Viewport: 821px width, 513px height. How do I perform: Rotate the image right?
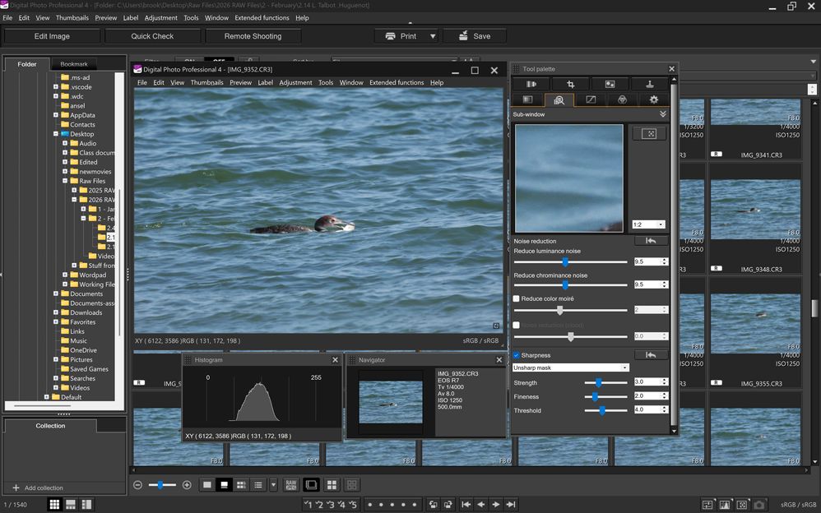448,505
